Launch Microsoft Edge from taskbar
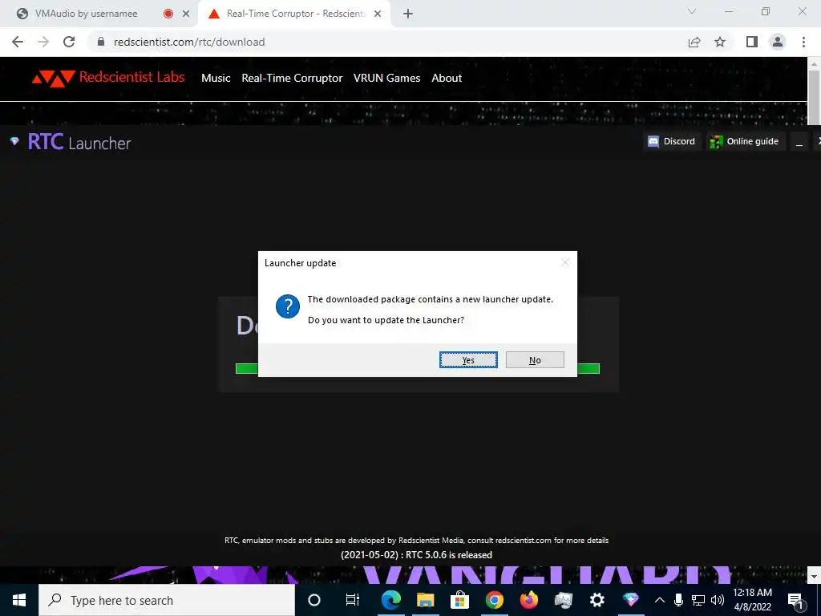The image size is (821, 616). click(390, 600)
